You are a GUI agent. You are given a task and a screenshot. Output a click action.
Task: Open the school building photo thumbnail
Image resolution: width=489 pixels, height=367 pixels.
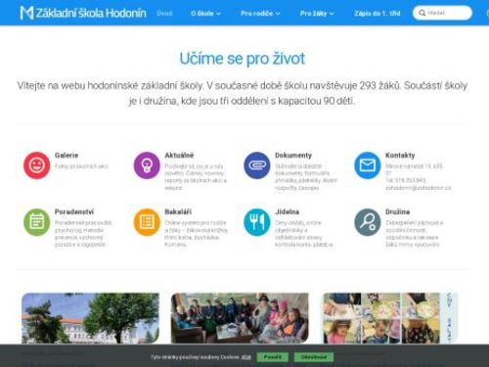tap(90, 318)
